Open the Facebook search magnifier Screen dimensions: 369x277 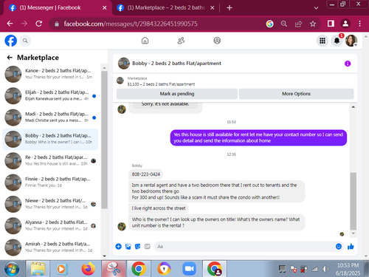coord(25,41)
